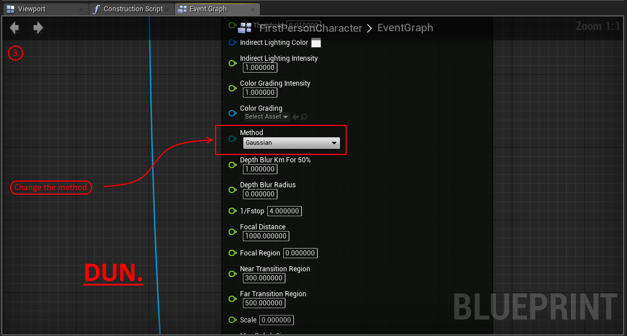The image size is (627, 336).
Task: Go forward with the right navigation arrow
Action: (x=38, y=28)
